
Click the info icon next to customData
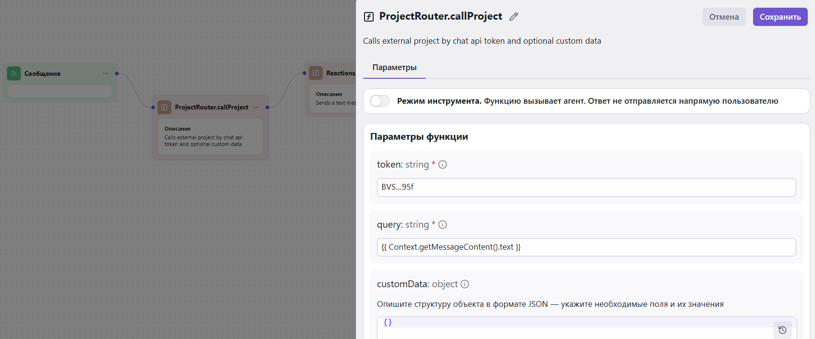click(464, 284)
